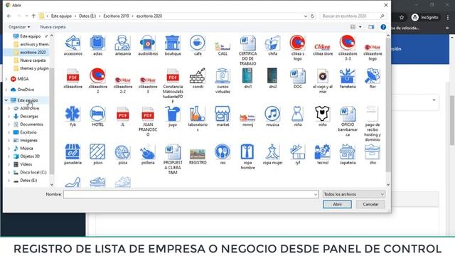
Task: Select the accesorios wallet icon file
Action: (x=73, y=46)
